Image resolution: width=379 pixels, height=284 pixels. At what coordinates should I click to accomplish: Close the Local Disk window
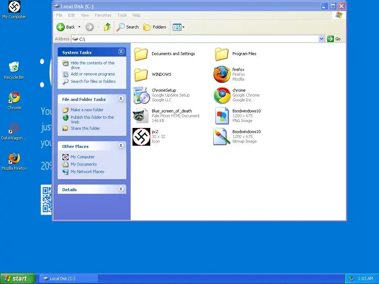pos(342,6)
